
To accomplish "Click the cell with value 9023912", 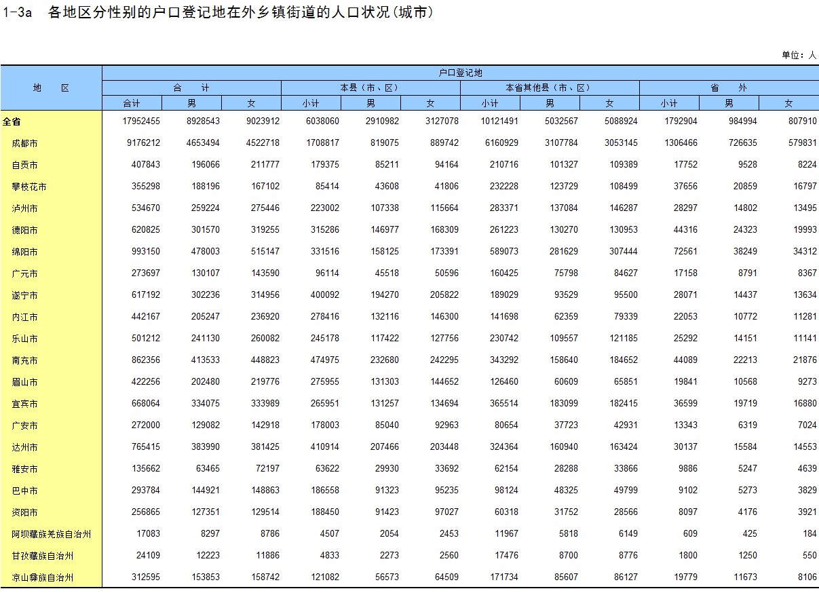I will tap(263, 121).
